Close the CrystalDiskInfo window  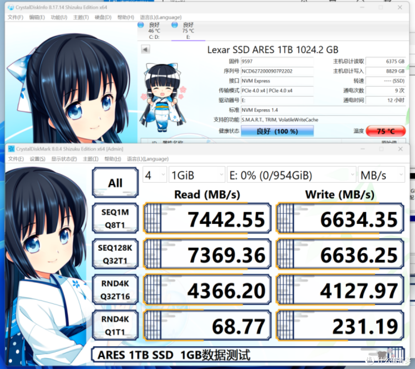pyautogui.click(x=400, y=7)
